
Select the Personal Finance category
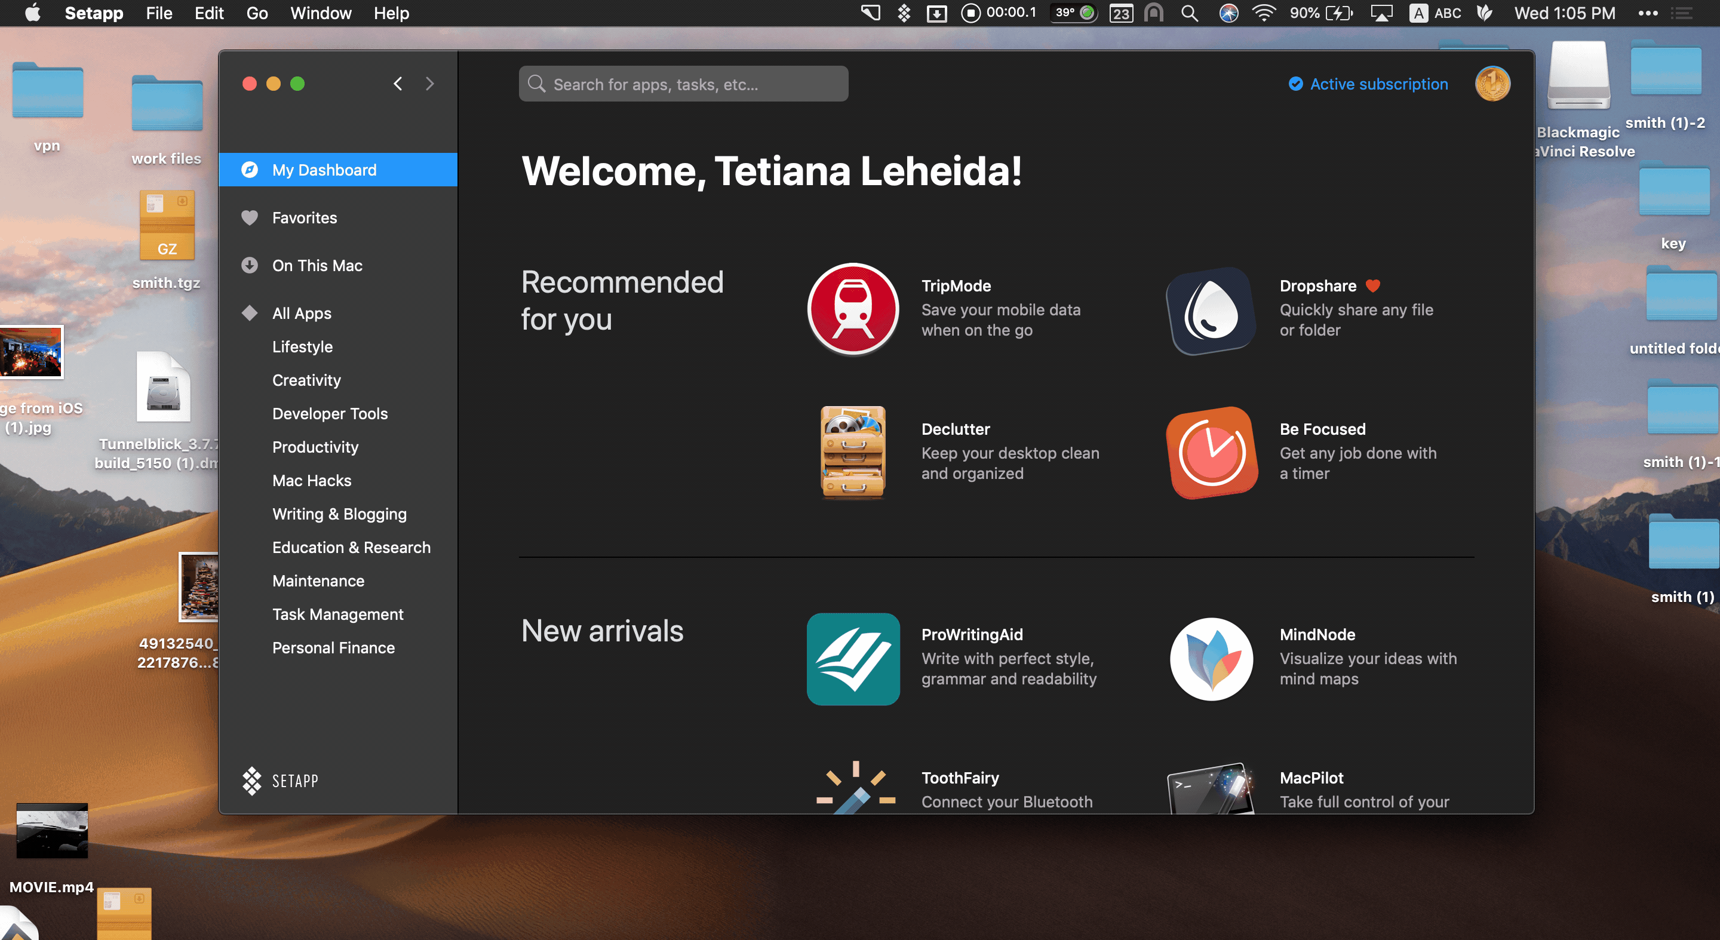click(x=333, y=647)
